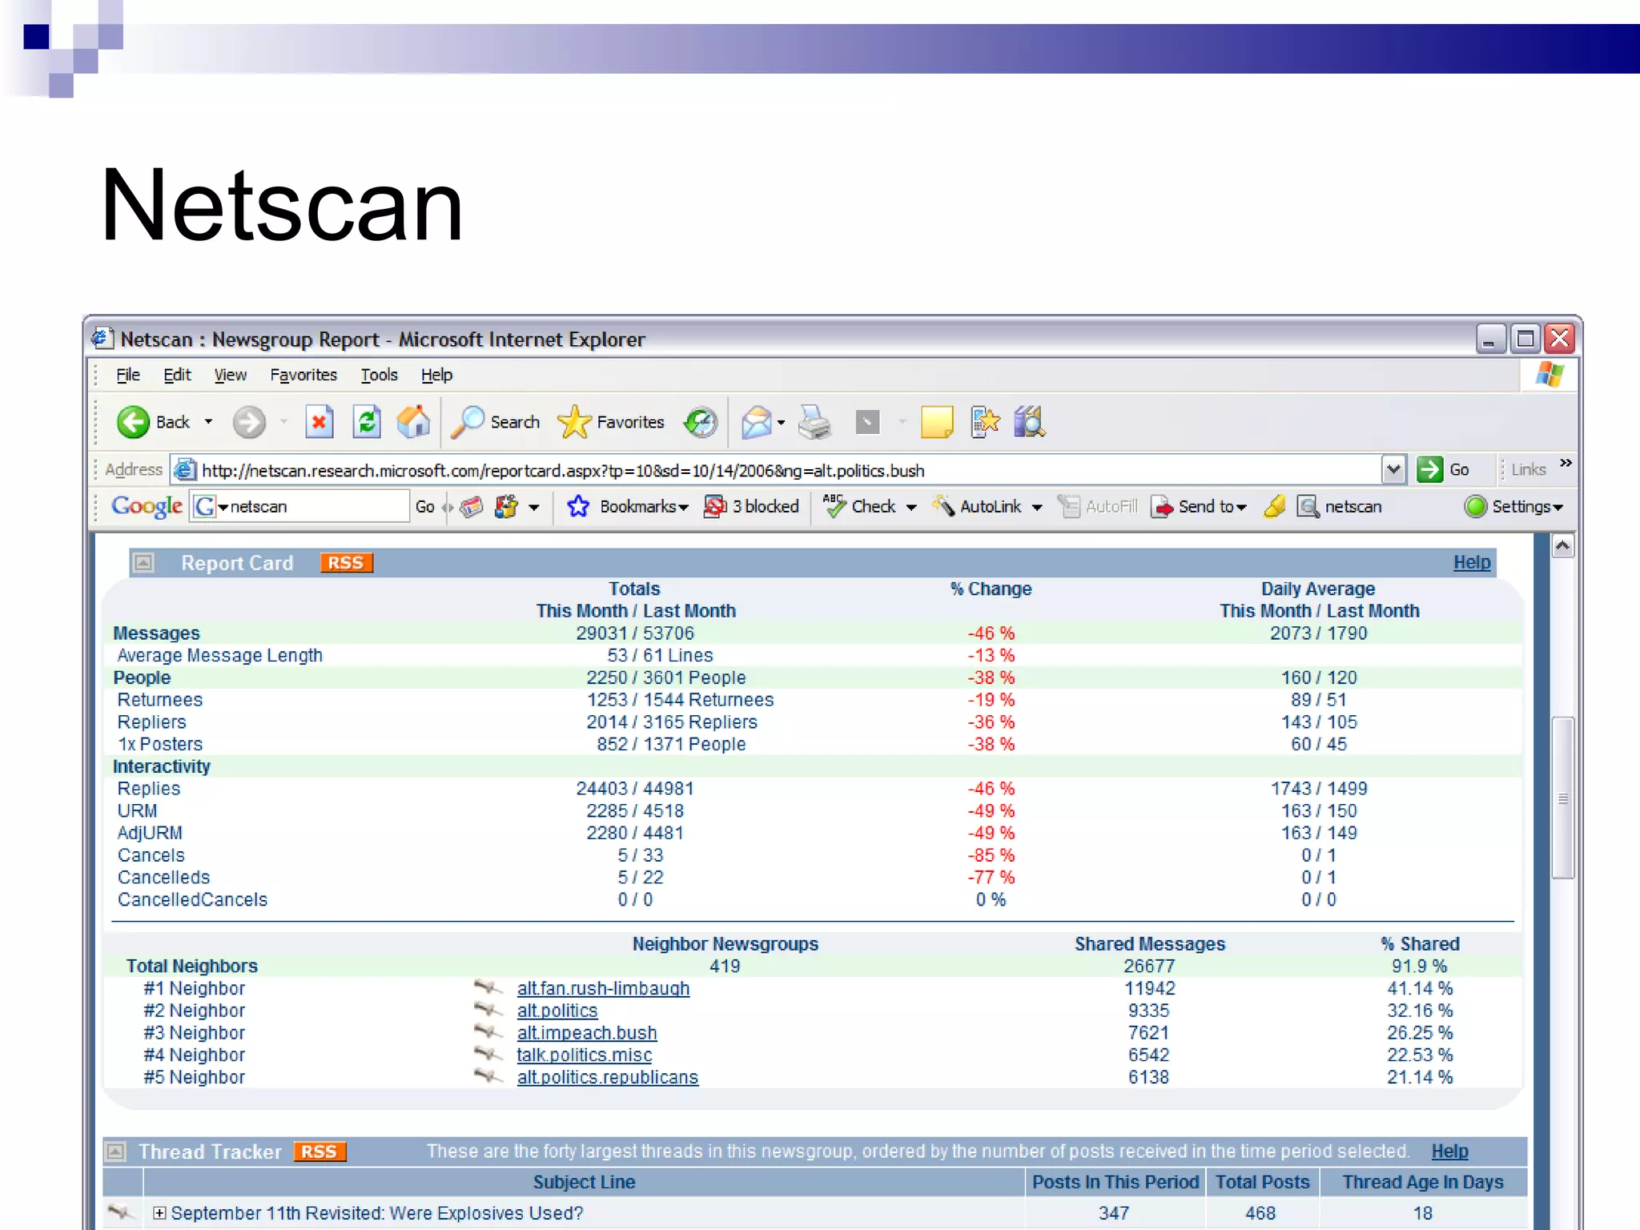
Task: Click the Go button next to address bar
Action: coord(1443,469)
